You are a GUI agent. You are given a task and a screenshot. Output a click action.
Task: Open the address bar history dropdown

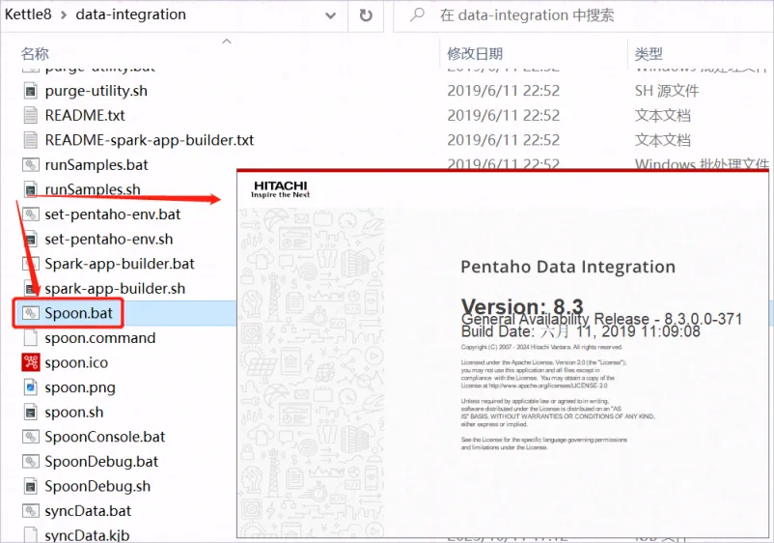pos(330,15)
